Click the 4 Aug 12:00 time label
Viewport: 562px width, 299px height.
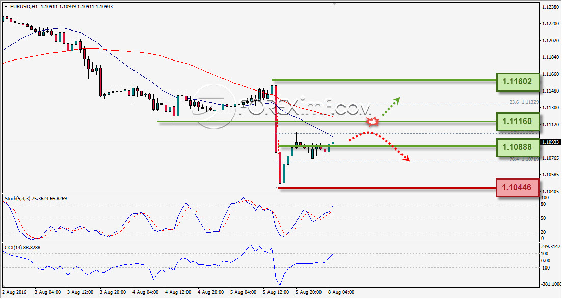click(x=178, y=292)
